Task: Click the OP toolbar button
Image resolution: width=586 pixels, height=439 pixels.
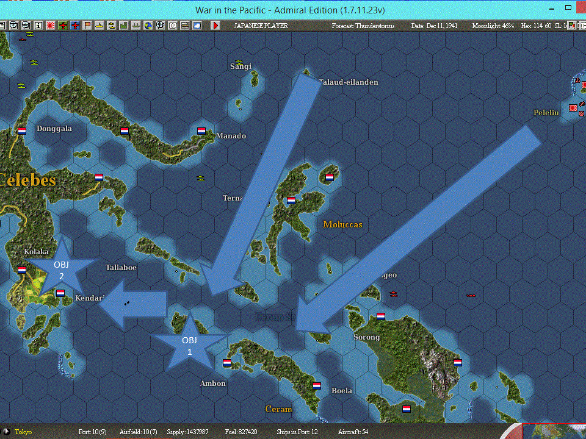Action: (x=173, y=26)
